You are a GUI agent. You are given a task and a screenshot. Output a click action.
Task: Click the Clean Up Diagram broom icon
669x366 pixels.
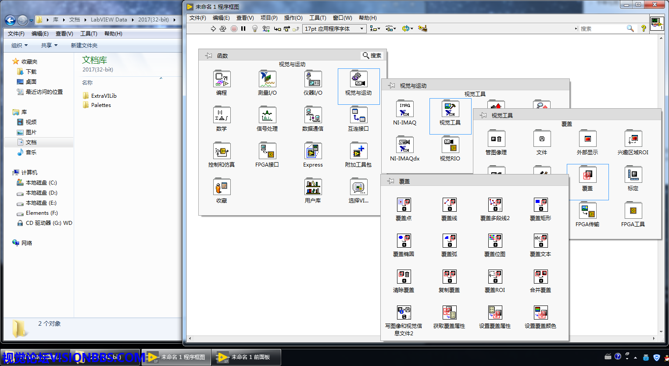pyautogui.click(x=422, y=28)
